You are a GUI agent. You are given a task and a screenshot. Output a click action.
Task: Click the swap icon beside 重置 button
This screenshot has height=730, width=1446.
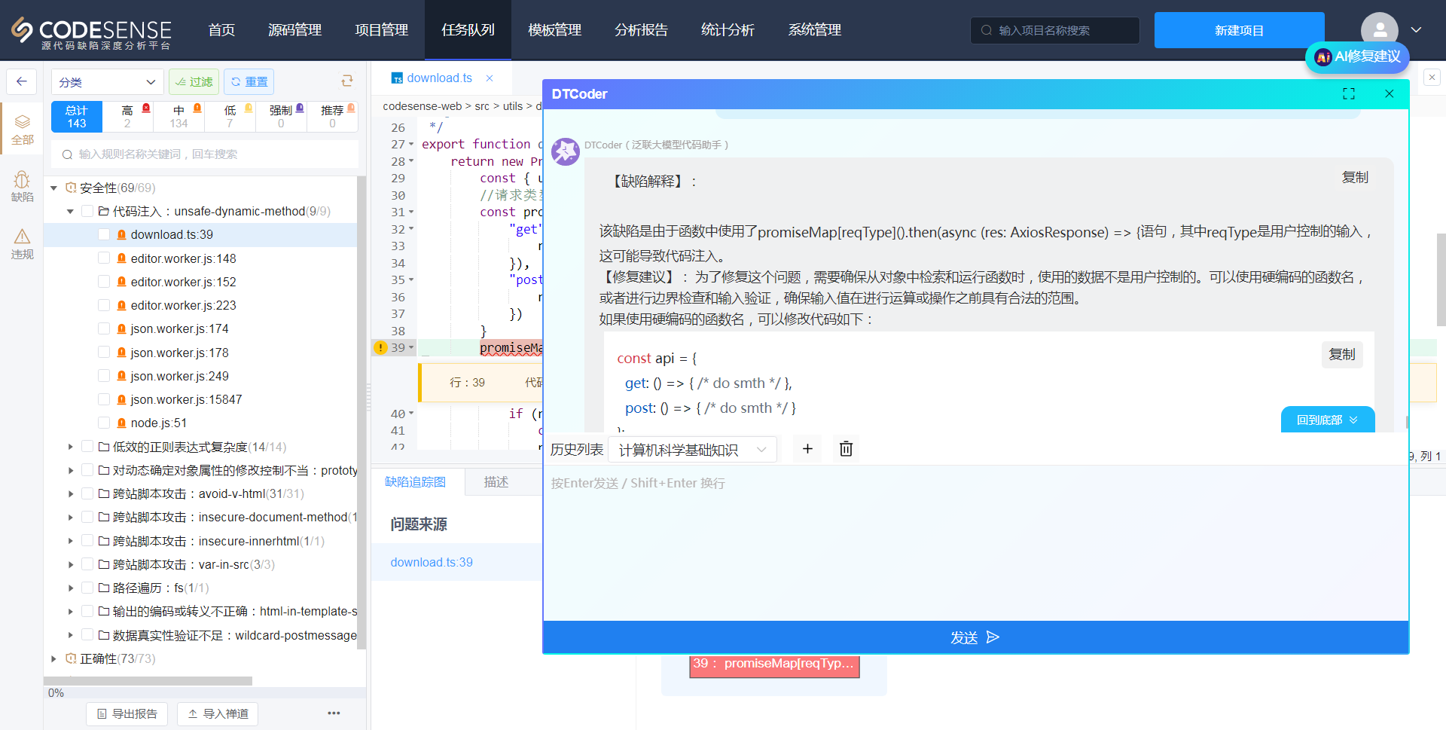coord(347,81)
